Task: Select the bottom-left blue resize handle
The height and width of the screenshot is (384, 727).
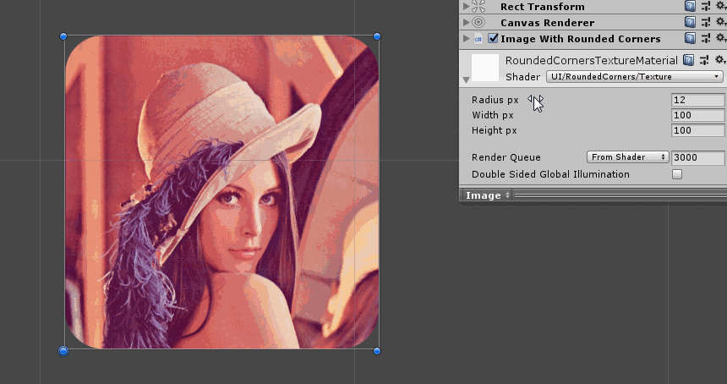Action: click(x=63, y=351)
